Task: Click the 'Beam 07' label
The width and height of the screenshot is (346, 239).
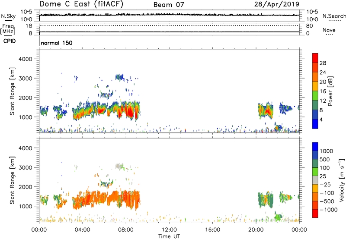Action: [x=169, y=5]
